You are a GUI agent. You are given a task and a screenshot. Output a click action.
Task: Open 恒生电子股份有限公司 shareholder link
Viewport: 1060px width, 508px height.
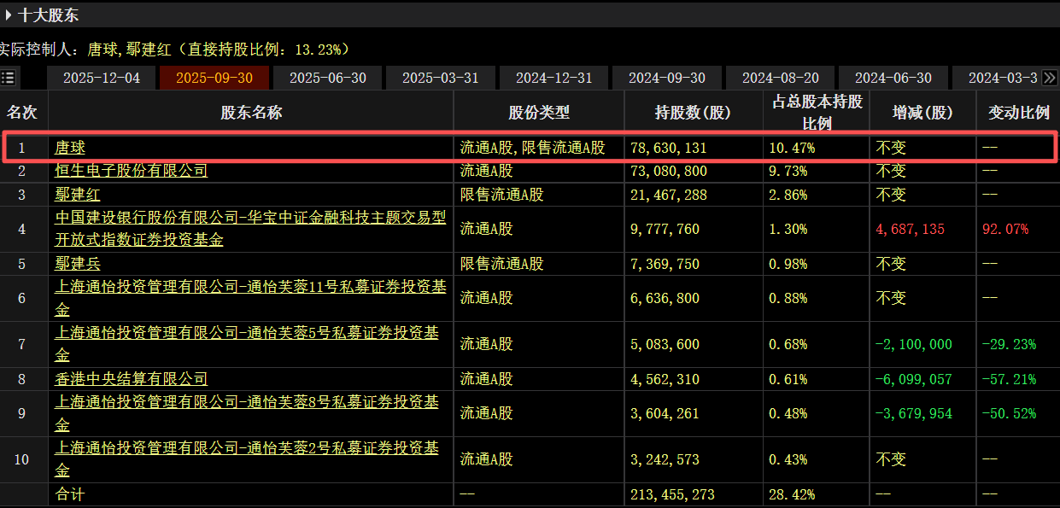pyautogui.click(x=132, y=171)
